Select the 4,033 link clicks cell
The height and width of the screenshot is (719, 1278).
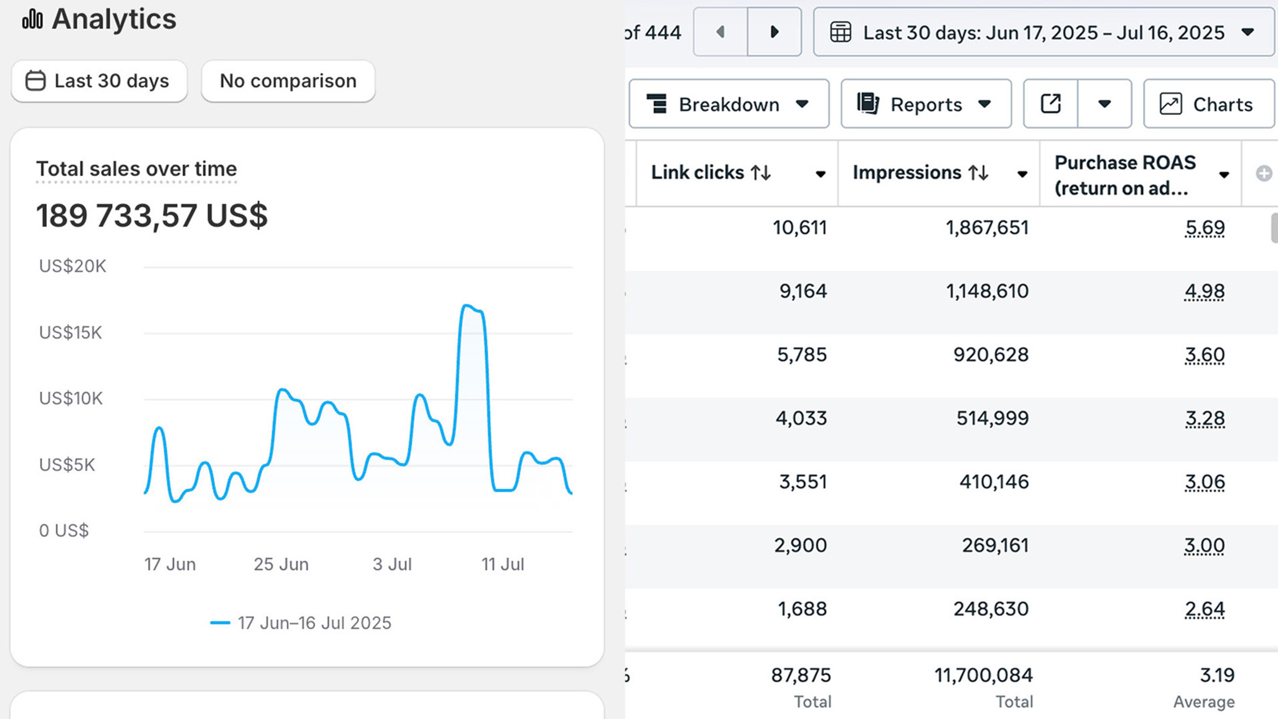[801, 418]
